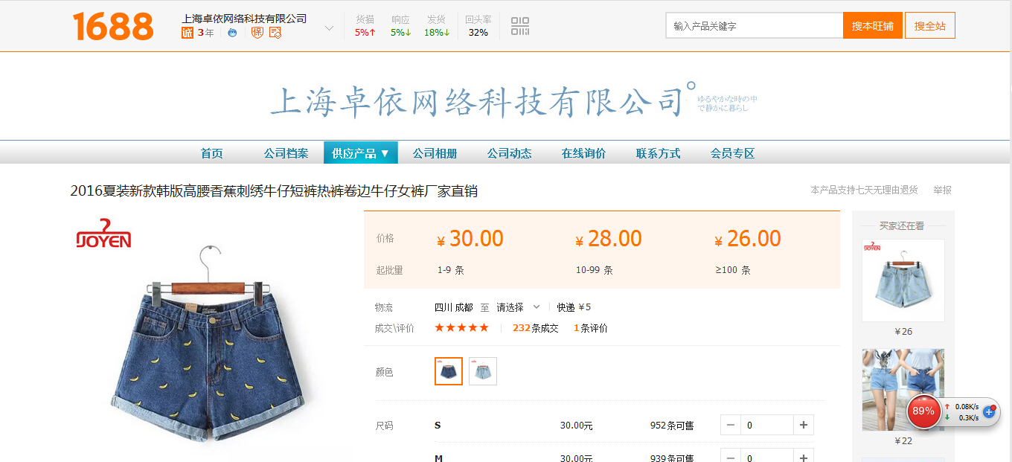This screenshot has height=462, width=1012.
Task: Select the light blue color swatch
Action: click(x=483, y=371)
